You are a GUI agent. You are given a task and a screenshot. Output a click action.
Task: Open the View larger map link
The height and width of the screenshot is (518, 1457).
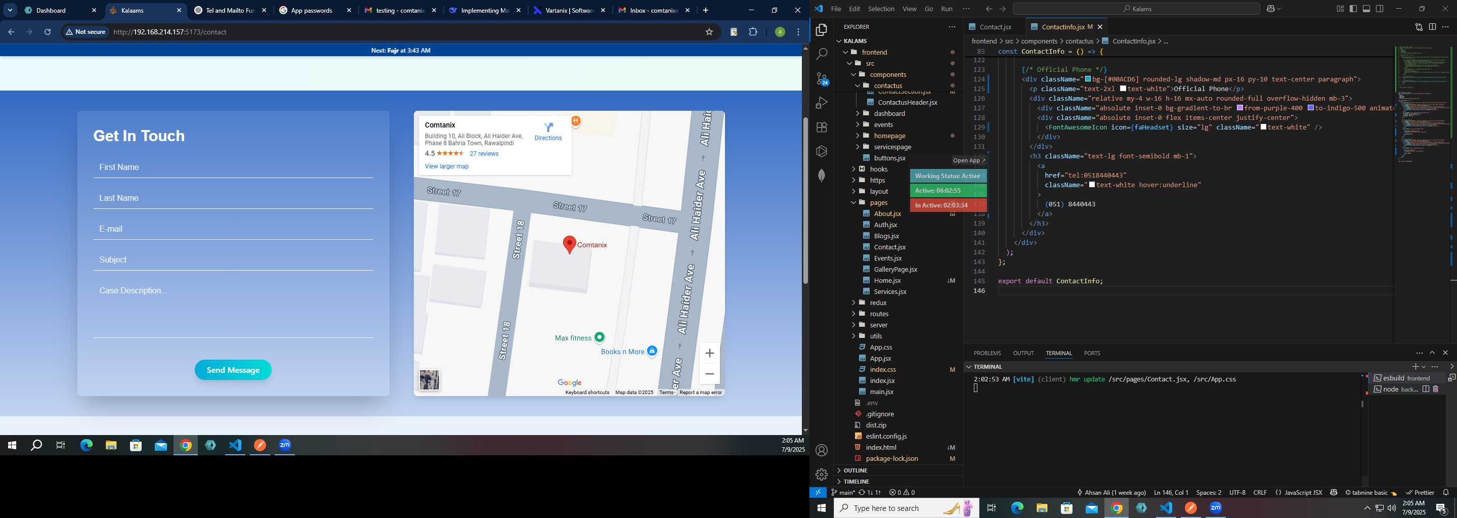point(446,166)
